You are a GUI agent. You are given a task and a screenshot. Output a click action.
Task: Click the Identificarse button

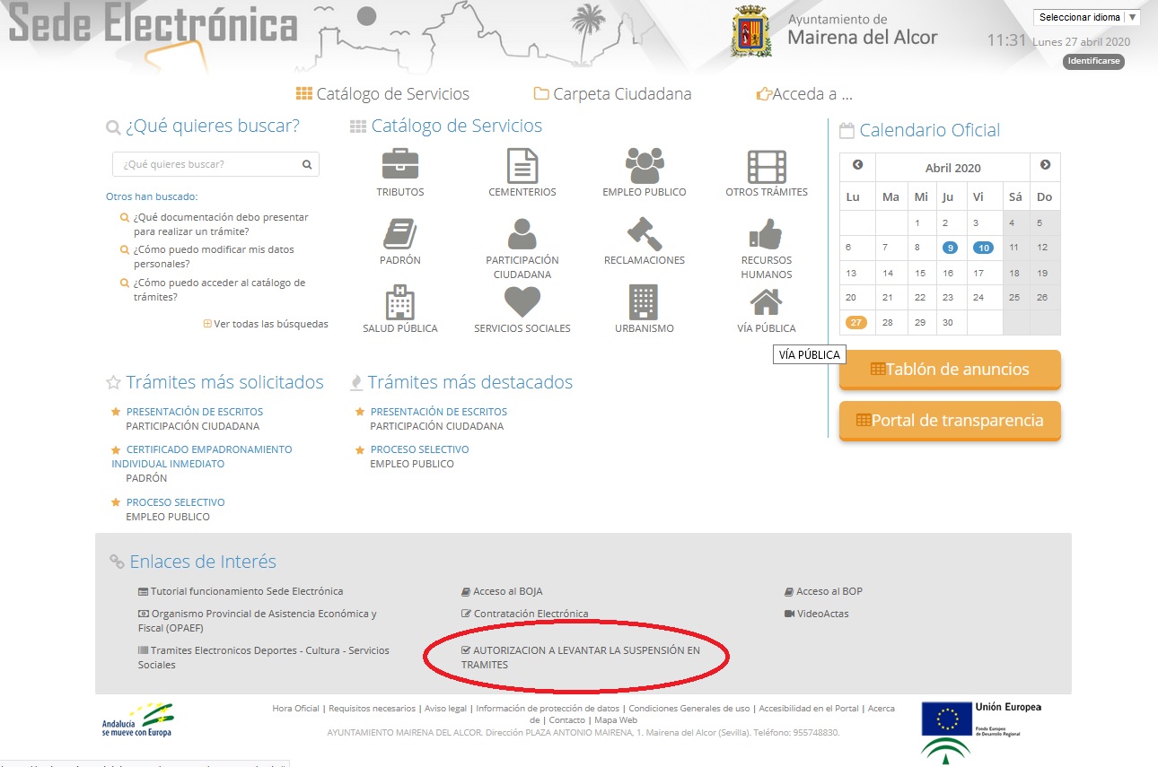(1093, 62)
